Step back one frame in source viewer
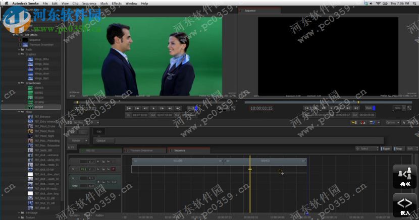 click(x=145, y=108)
